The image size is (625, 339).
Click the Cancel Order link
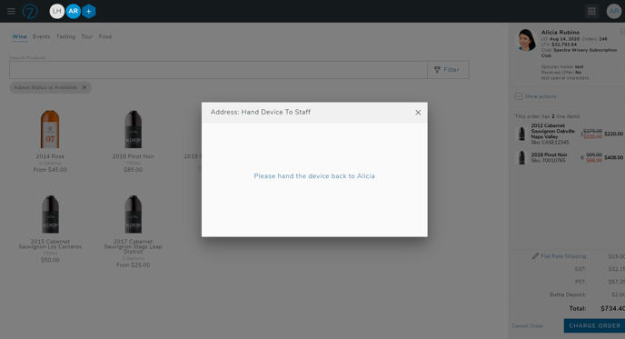point(528,326)
